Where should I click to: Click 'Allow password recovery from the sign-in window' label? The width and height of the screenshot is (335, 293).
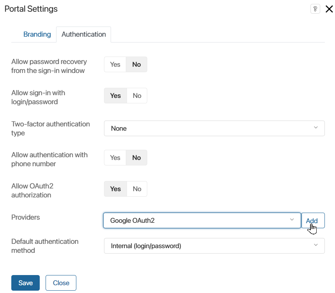click(x=49, y=66)
